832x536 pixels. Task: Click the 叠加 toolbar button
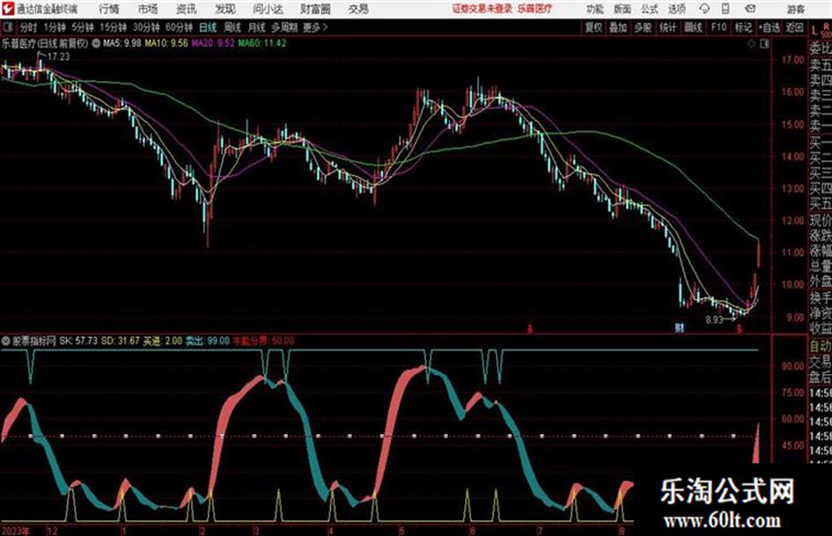[x=618, y=27]
